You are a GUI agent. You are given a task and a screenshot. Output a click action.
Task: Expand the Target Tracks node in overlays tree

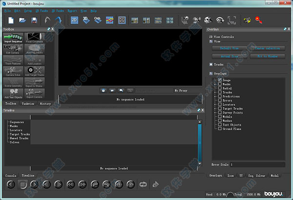215,108
